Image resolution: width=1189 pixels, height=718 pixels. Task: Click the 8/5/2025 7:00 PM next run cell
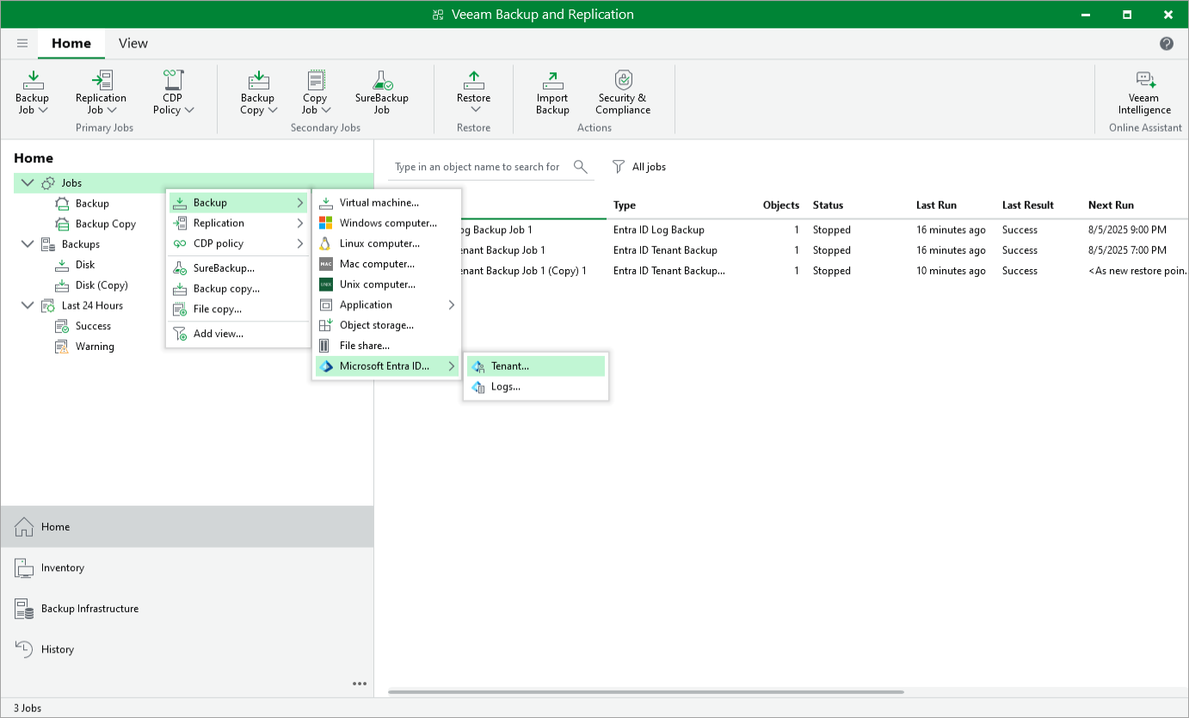(x=1127, y=251)
